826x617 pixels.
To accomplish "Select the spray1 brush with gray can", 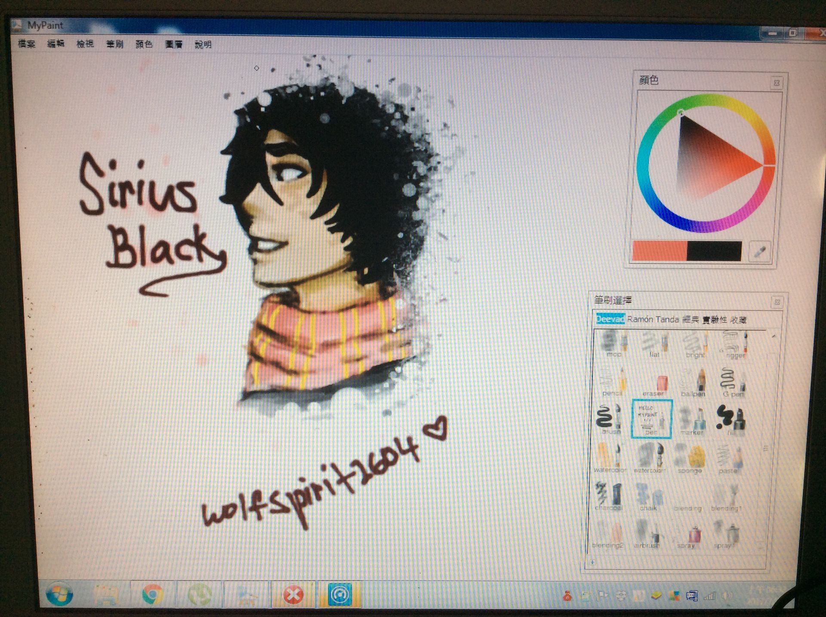I will click(x=725, y=534).
